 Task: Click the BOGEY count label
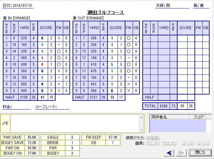tap(53, 153)
